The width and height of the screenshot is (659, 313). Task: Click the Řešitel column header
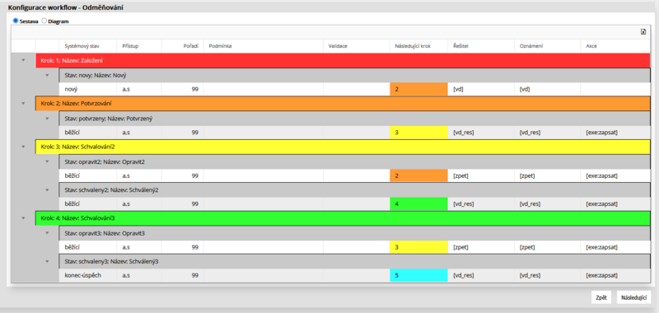pyautogui.click(x=481, y=46)
